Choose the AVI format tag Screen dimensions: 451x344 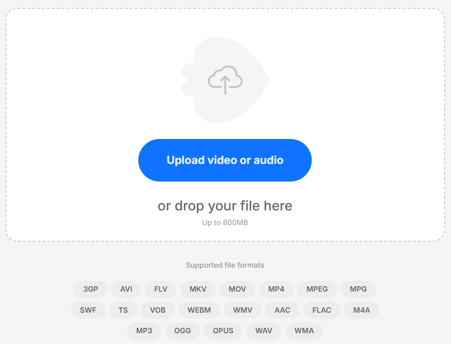[126, 289]
